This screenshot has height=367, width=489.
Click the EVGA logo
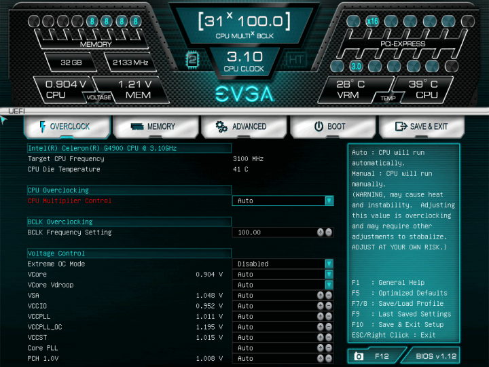click(x=244, y=94)
